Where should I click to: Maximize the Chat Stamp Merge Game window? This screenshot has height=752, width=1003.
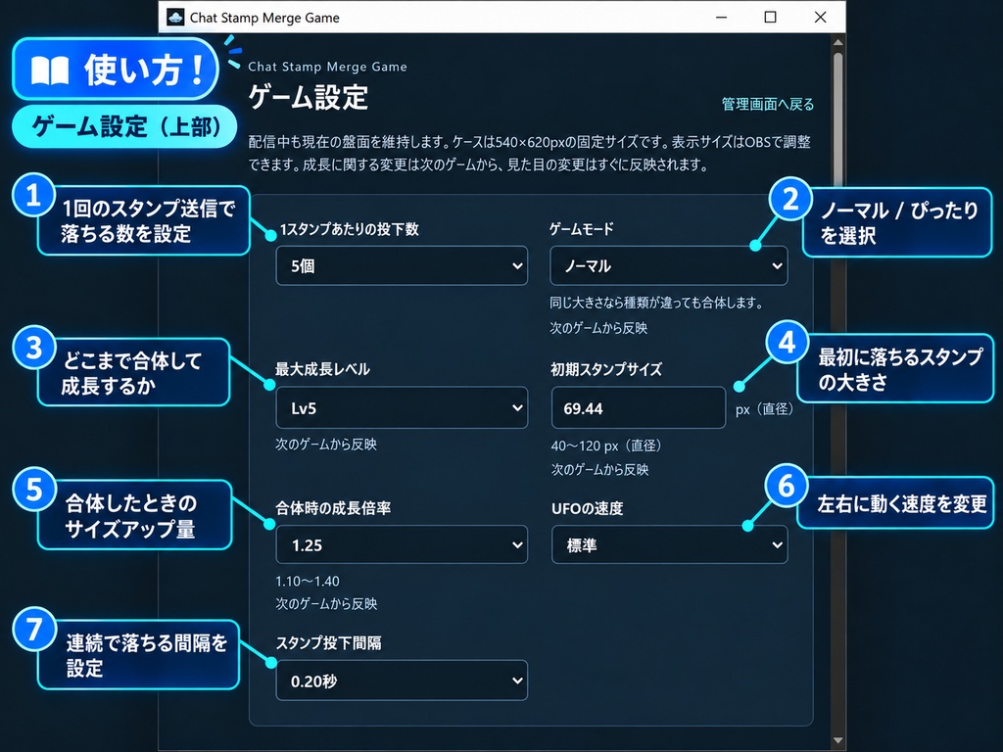point(771,18)
